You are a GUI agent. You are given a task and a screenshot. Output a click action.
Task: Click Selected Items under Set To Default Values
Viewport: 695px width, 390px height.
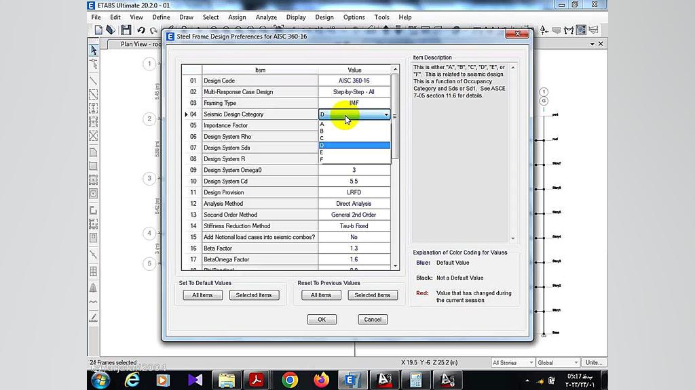pos(254,295)
